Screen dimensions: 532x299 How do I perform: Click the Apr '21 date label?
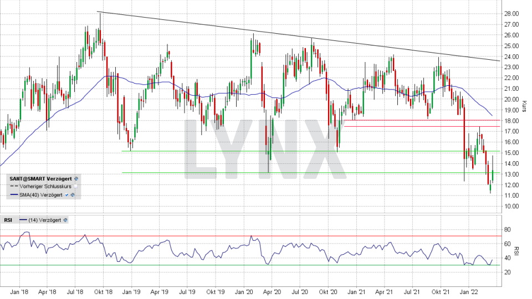384,292
